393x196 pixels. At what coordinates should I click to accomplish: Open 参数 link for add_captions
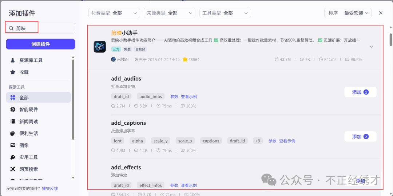pyautogui.click(x=273, y=141)
